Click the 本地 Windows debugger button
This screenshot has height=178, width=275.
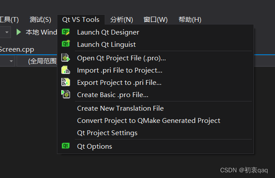36,32
